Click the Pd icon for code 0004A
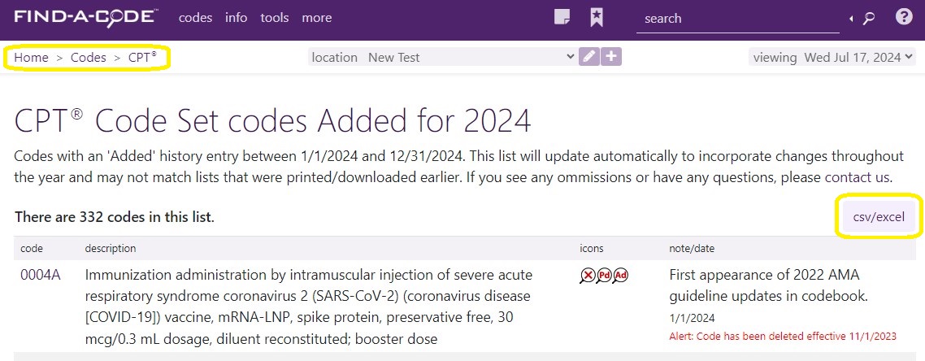Viewport: 925px width, 361px height. coord(603,276)
